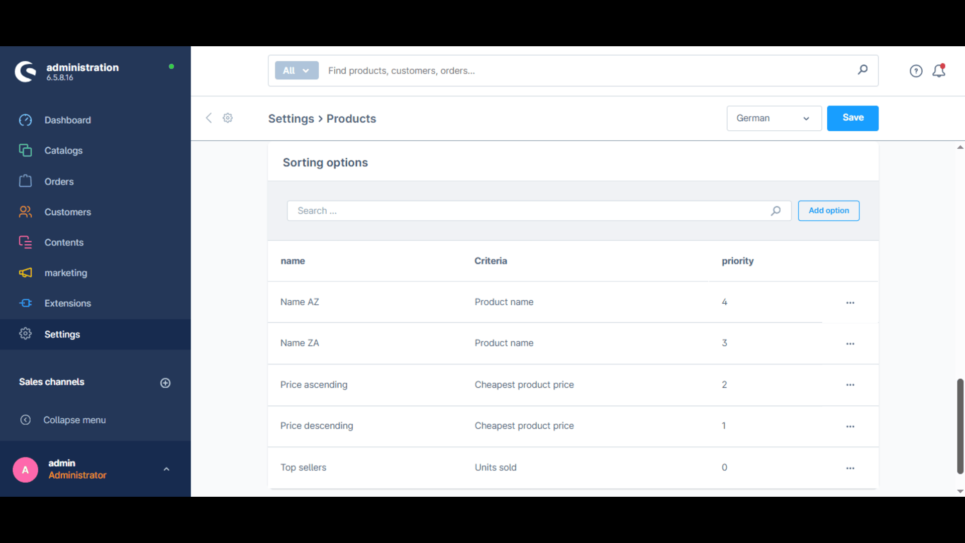Open the notifications bell icon
Screen dimensions: 965x543
pyautogui.click(x=939, y=70)
